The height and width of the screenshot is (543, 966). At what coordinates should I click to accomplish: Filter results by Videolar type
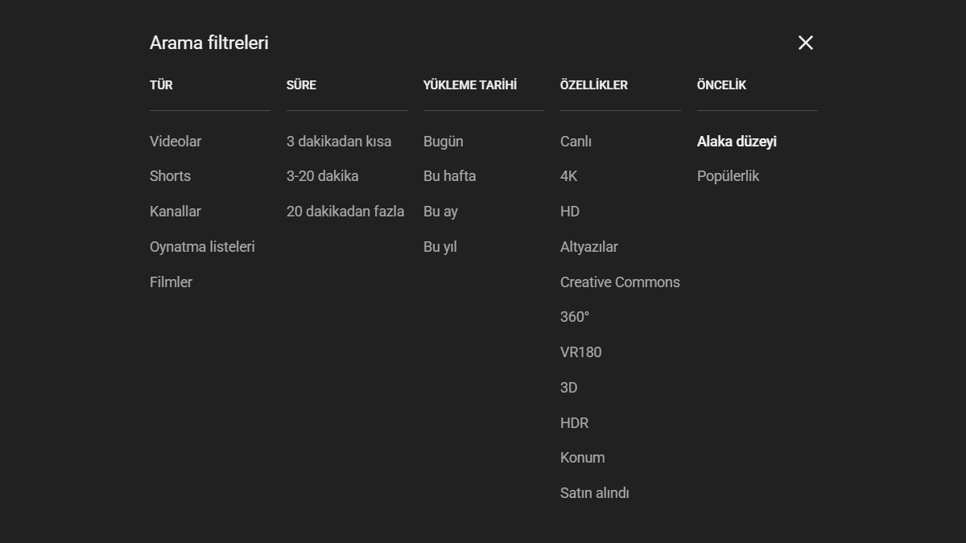click(175, 142)
